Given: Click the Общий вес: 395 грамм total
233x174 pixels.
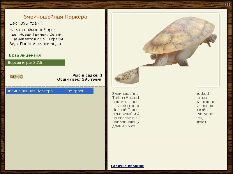Looking at the screenshot, I should click(x=80, y=79).
